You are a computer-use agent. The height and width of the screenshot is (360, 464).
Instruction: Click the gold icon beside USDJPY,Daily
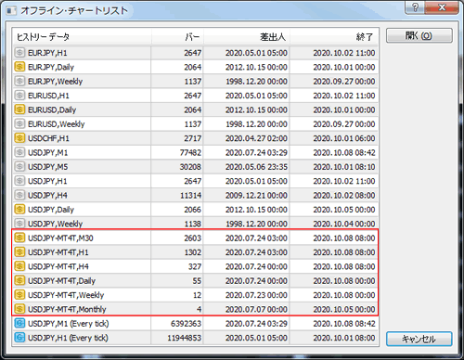[x=19, y=210]
